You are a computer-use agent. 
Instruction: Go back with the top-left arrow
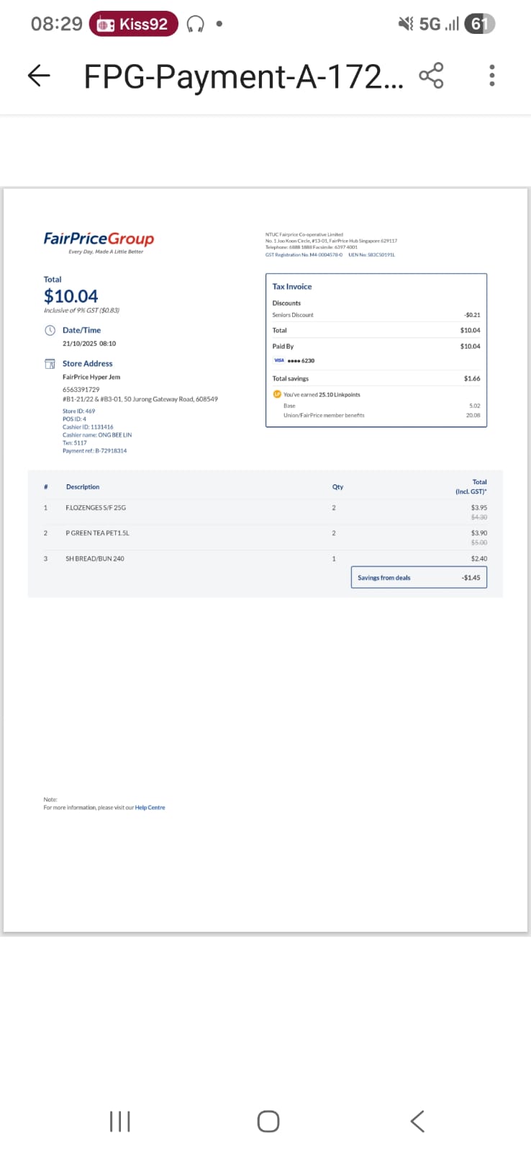[x=39, y=76]
